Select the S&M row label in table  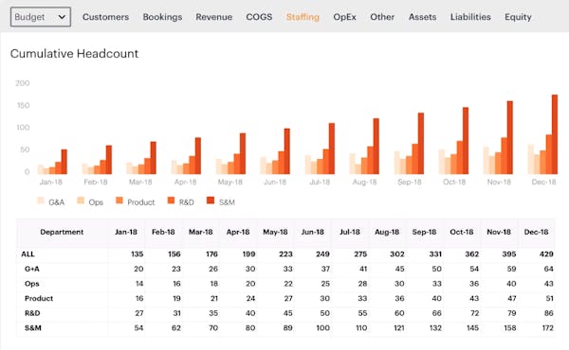point(32,328)
